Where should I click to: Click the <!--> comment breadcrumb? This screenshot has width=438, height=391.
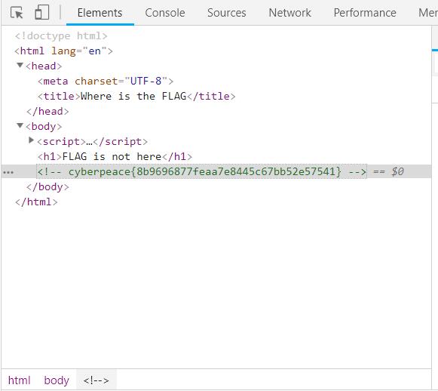click(x=96, y=380)
